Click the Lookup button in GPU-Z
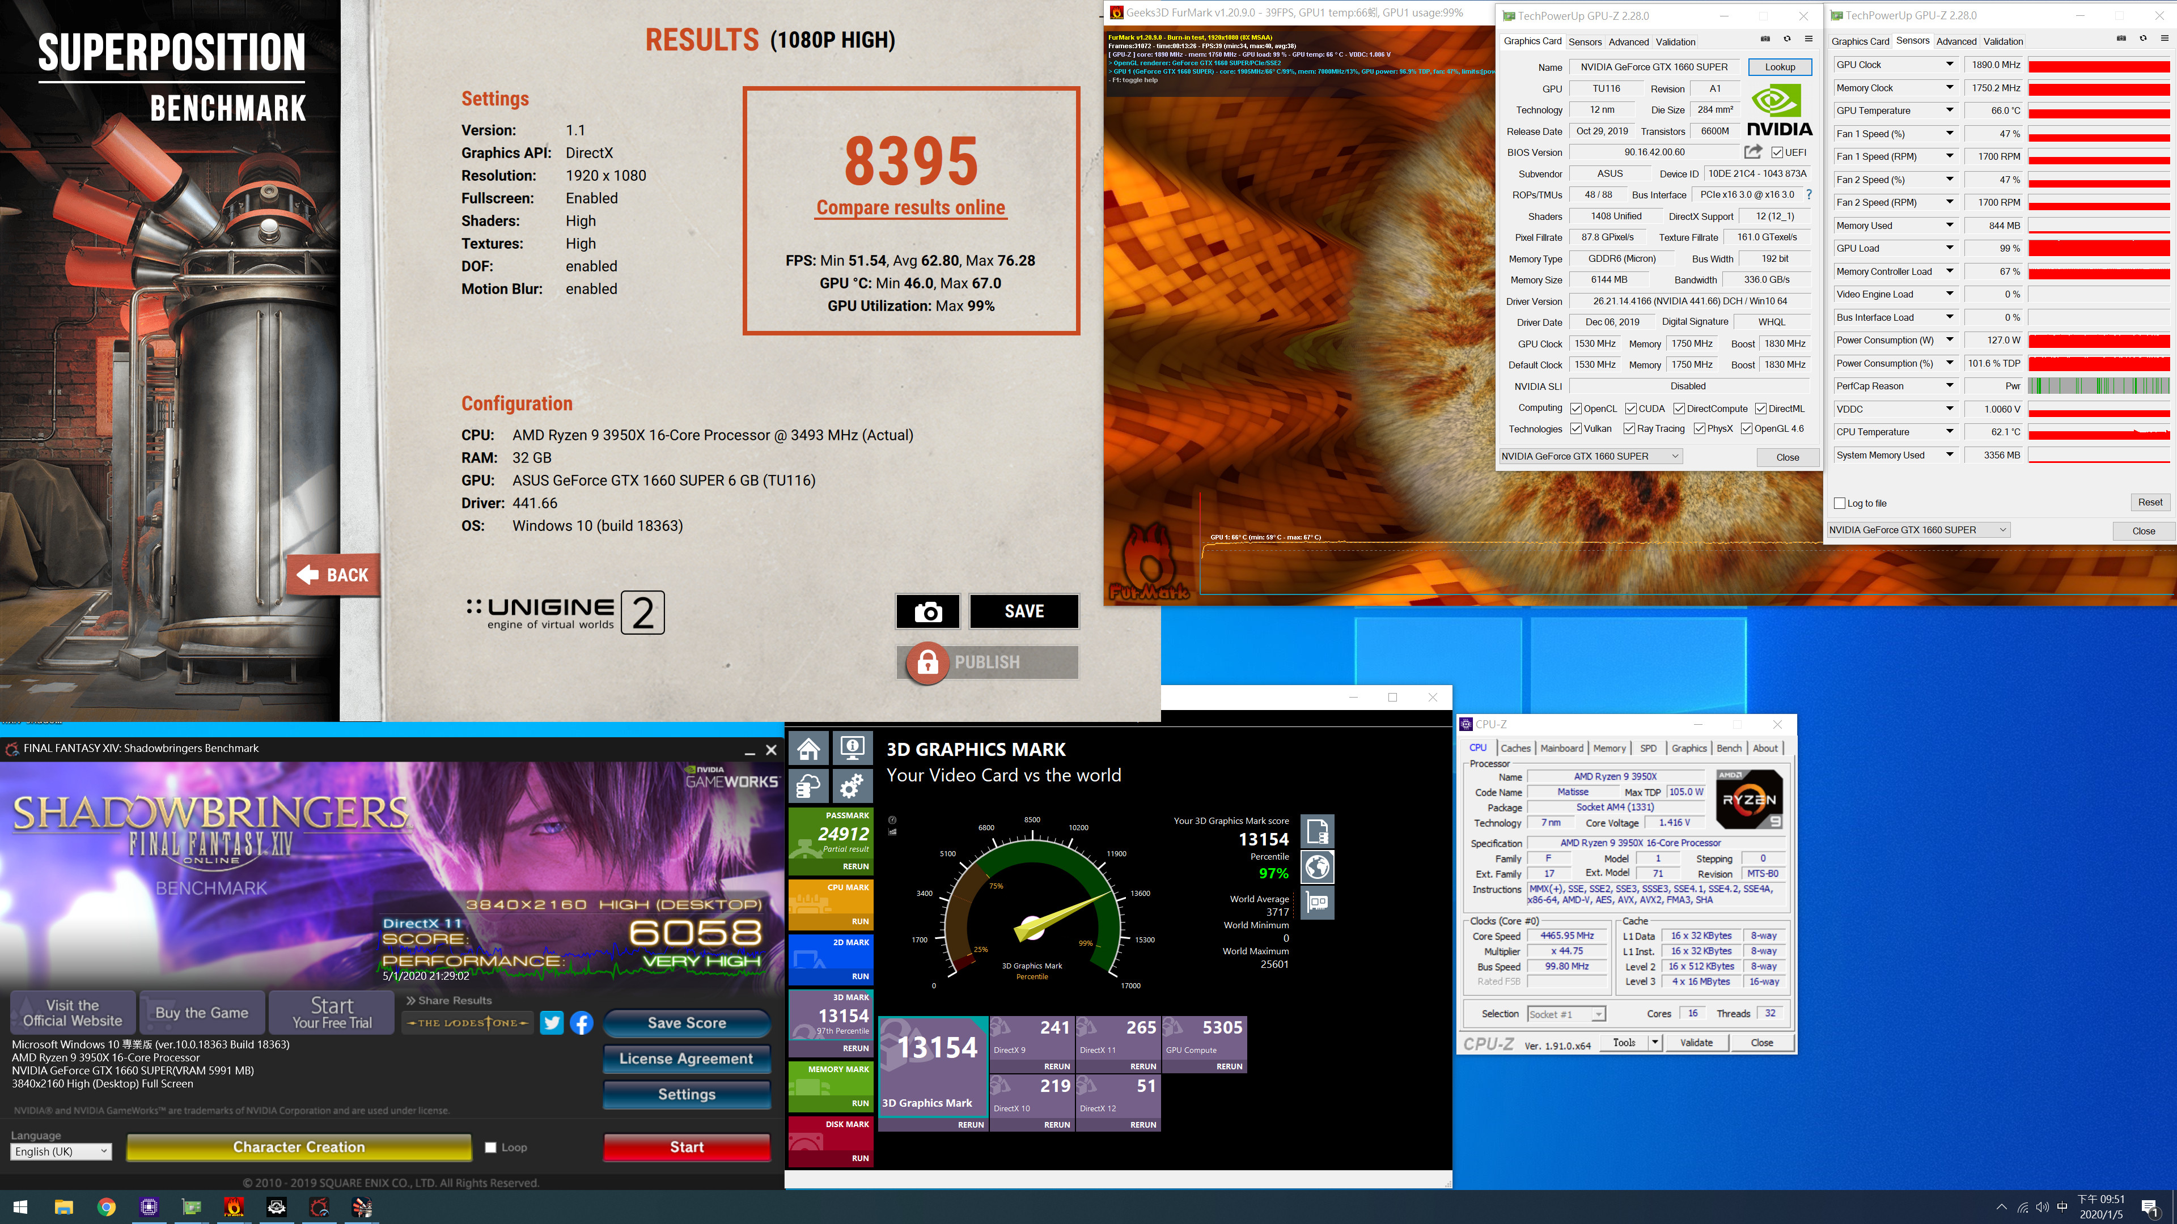 pos(1780,67)
